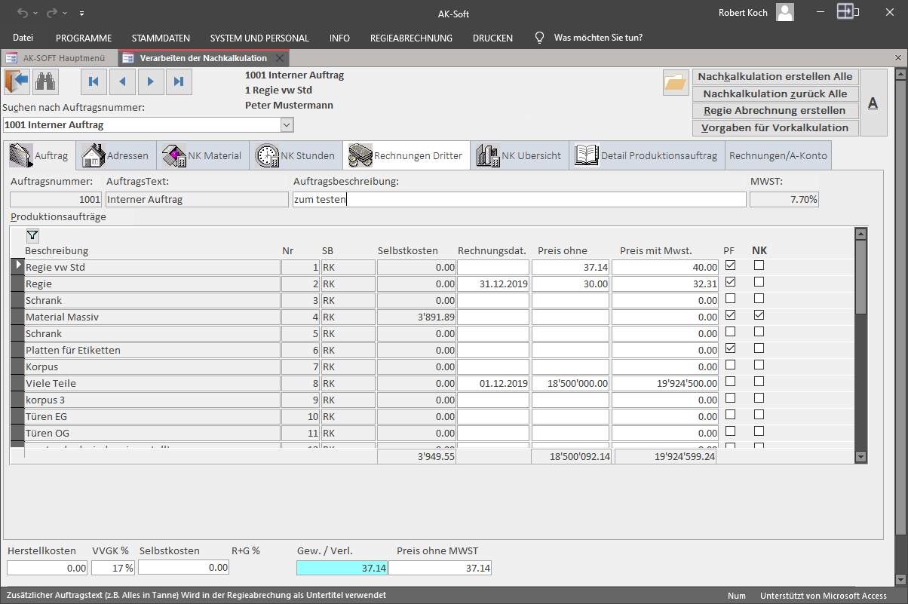Click Regie Abrechnung erstellen button
The width and height of the screenshot is (908, 604).
tap(775, 110)
